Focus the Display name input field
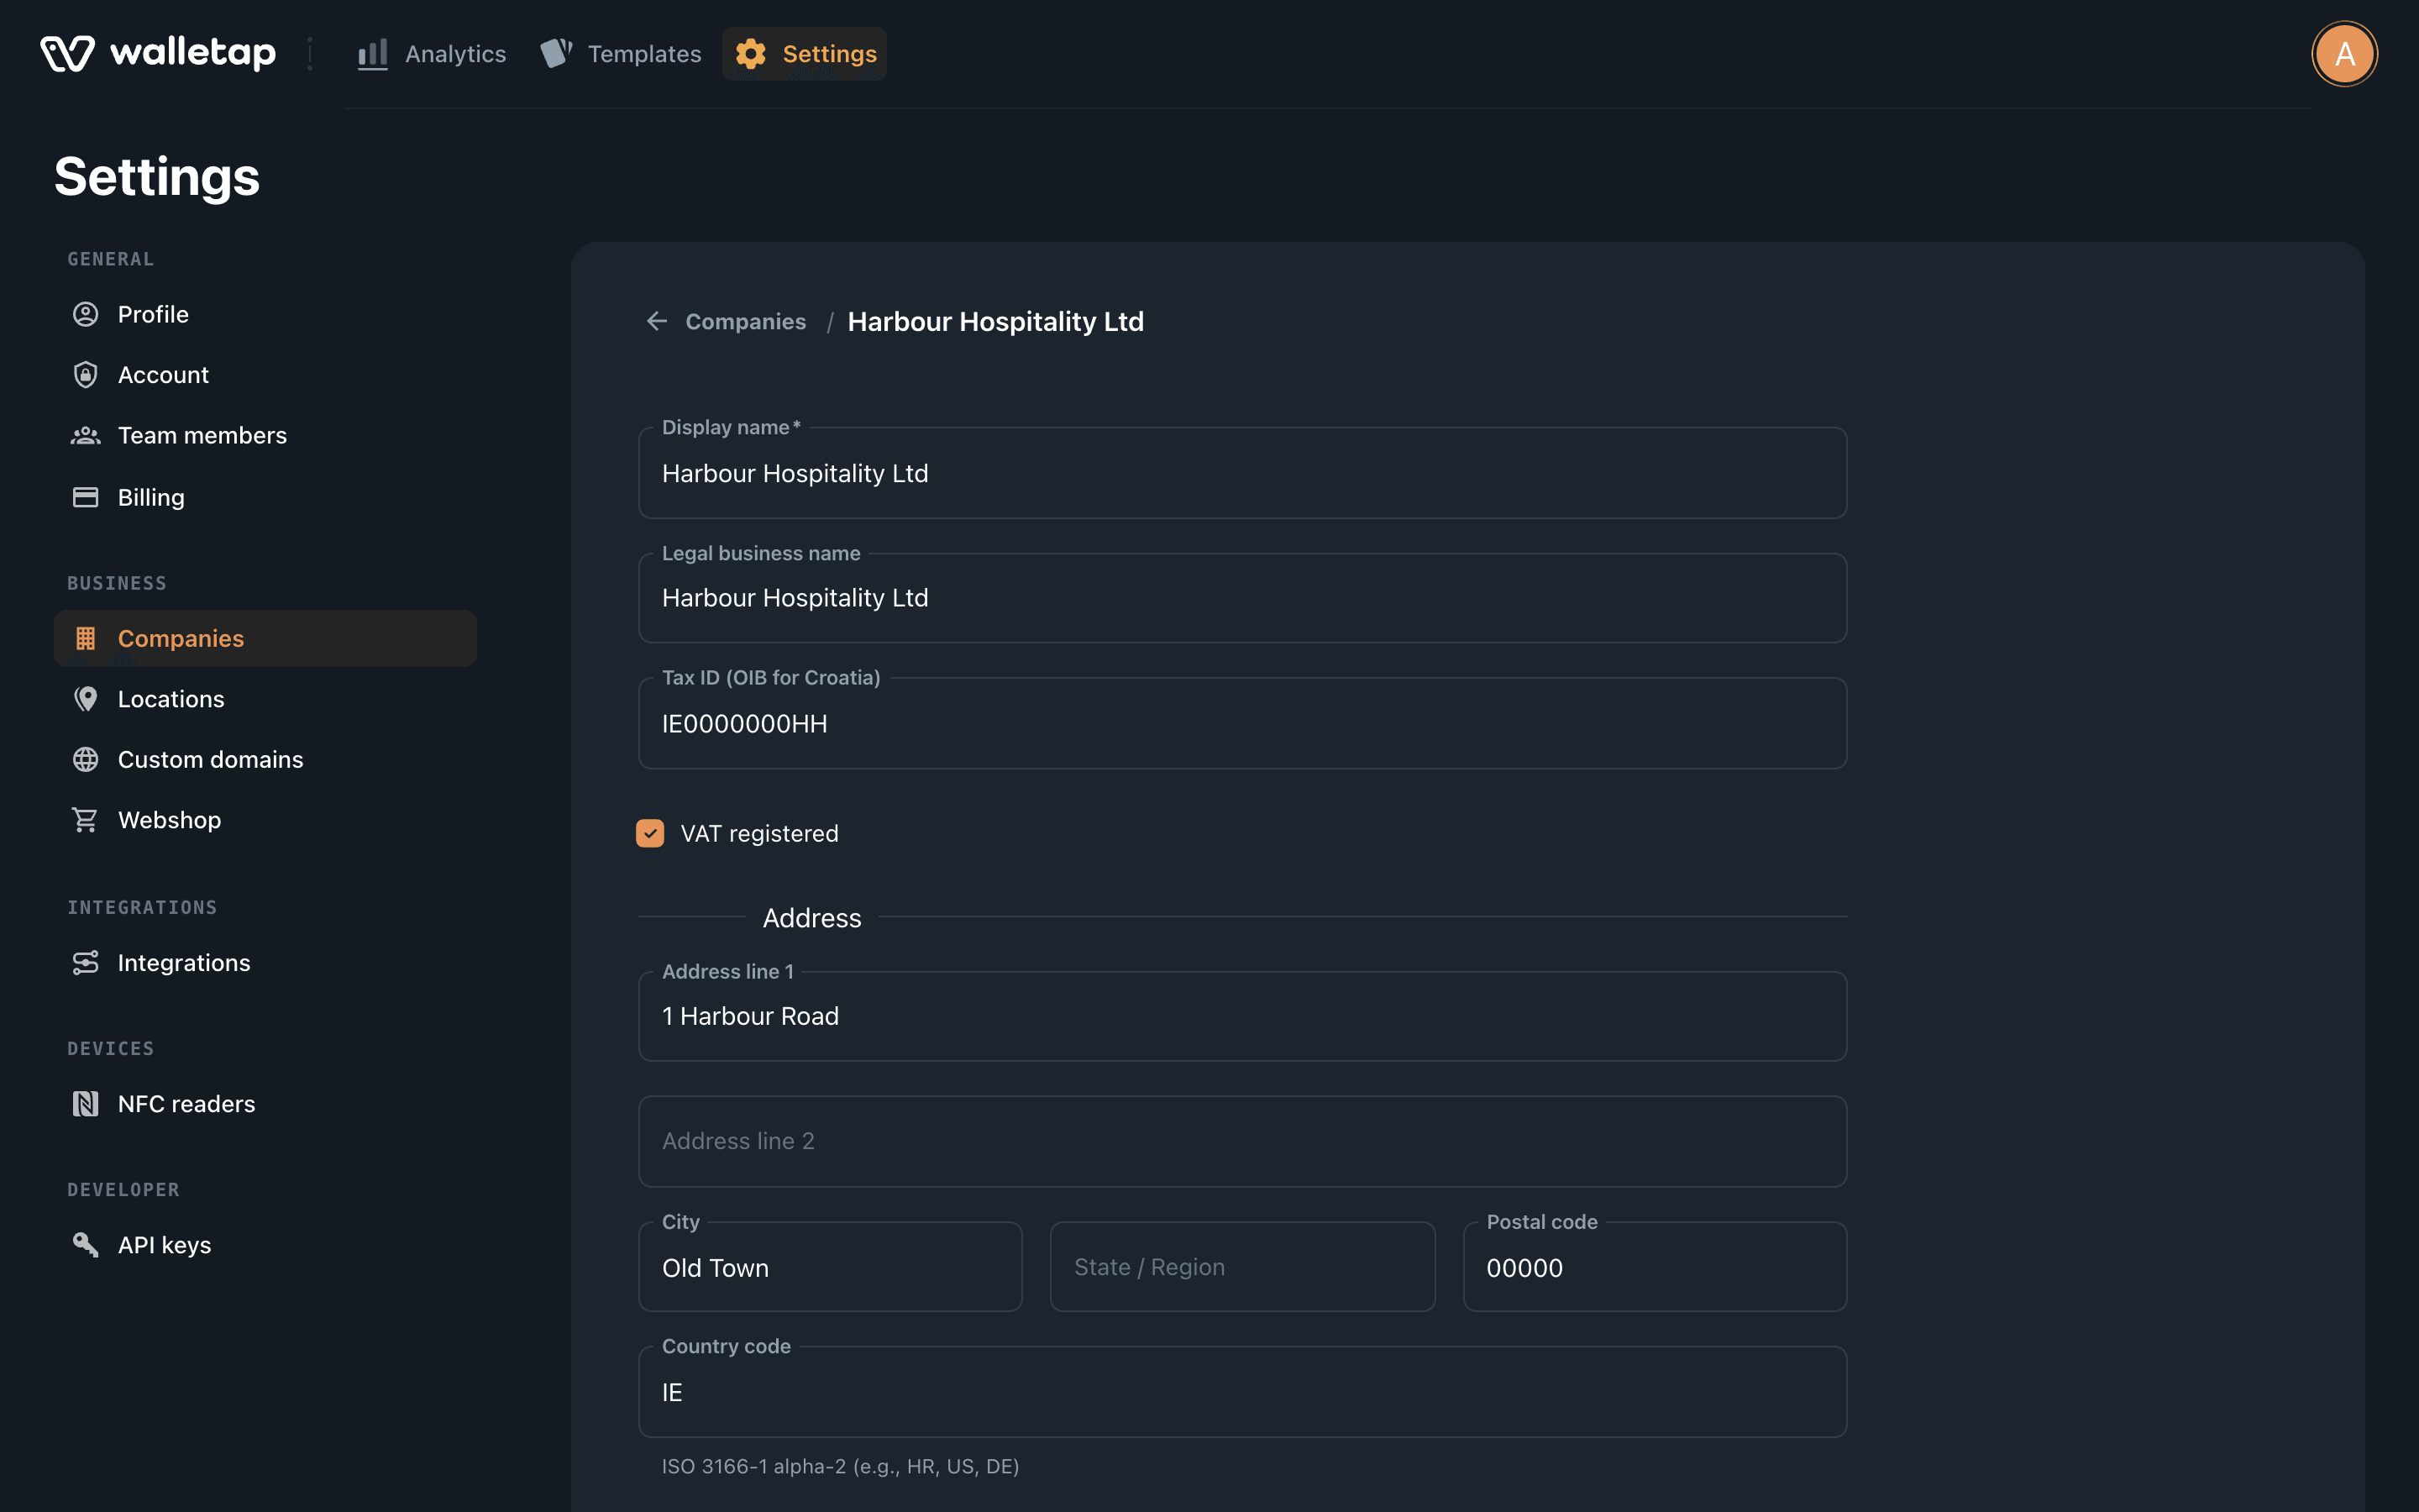Image resolution: width=2419 pixels, height=1512 pixels. click(1242, 473)
